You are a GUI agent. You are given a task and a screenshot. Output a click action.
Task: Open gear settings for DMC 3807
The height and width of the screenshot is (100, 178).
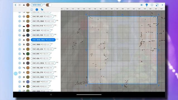point(20,82)
